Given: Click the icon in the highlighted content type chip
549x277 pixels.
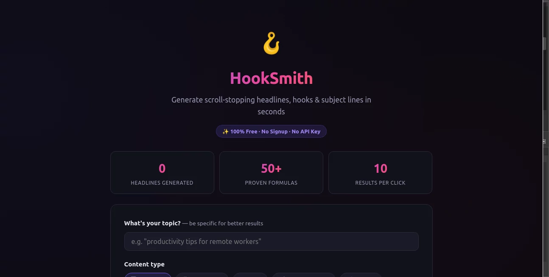Looking at the screenshot, I should coord(133,276).
